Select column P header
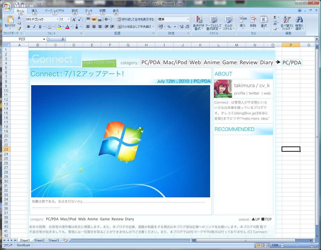The width and height of the screenshot is (321, 250). [291, 45]
